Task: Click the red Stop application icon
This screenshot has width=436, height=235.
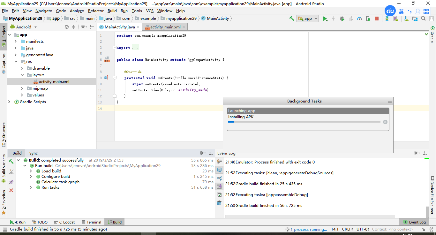Action: pos(377,18)
